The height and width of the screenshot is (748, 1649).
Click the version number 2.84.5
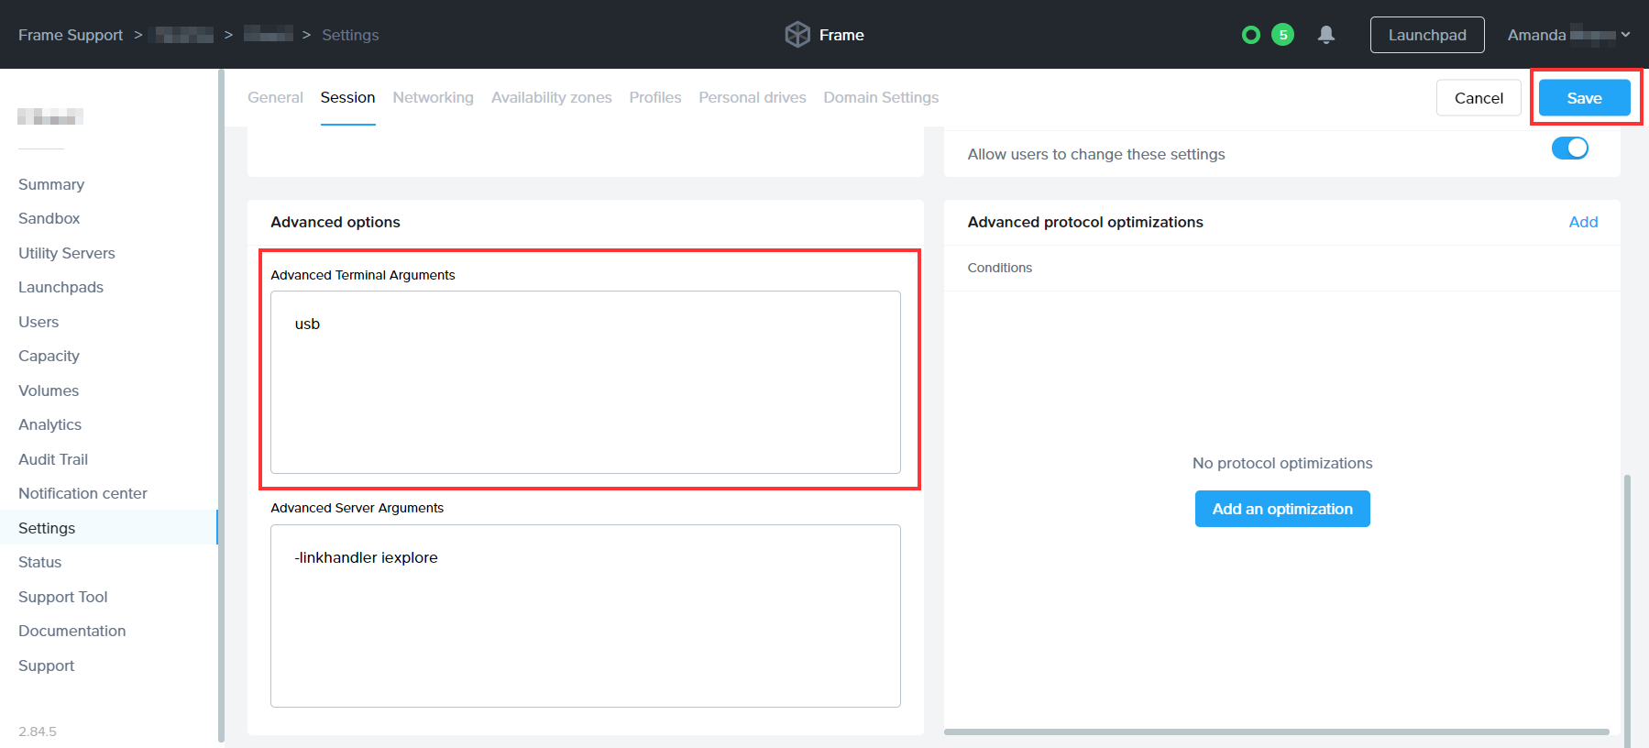pyautogui.click(x=38, y=731)
